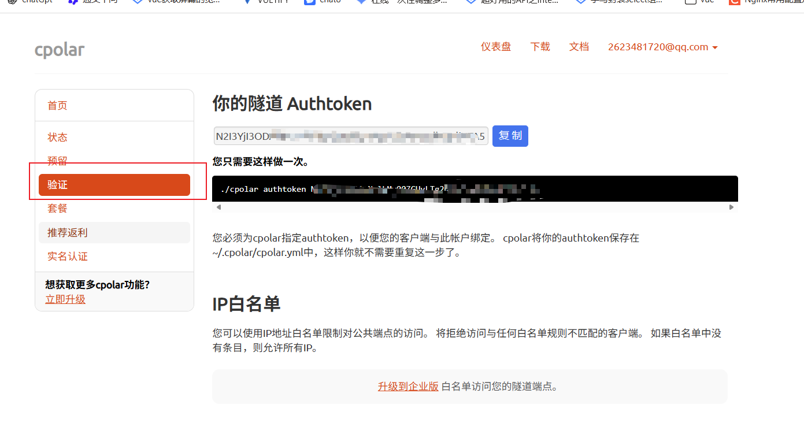Click the 立即升级 upgrade link
Screen dimensions: 804x423
click(65, 299)
